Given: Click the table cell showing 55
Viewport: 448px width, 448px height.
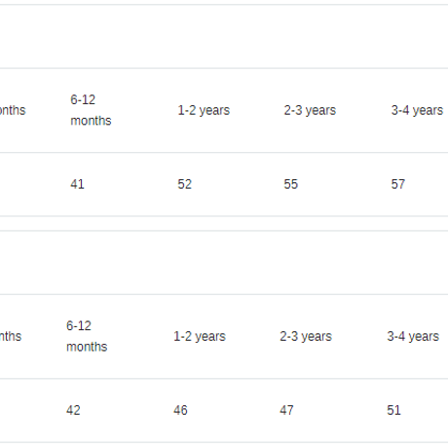Looking at the screenshot, I should coord(291,184).
